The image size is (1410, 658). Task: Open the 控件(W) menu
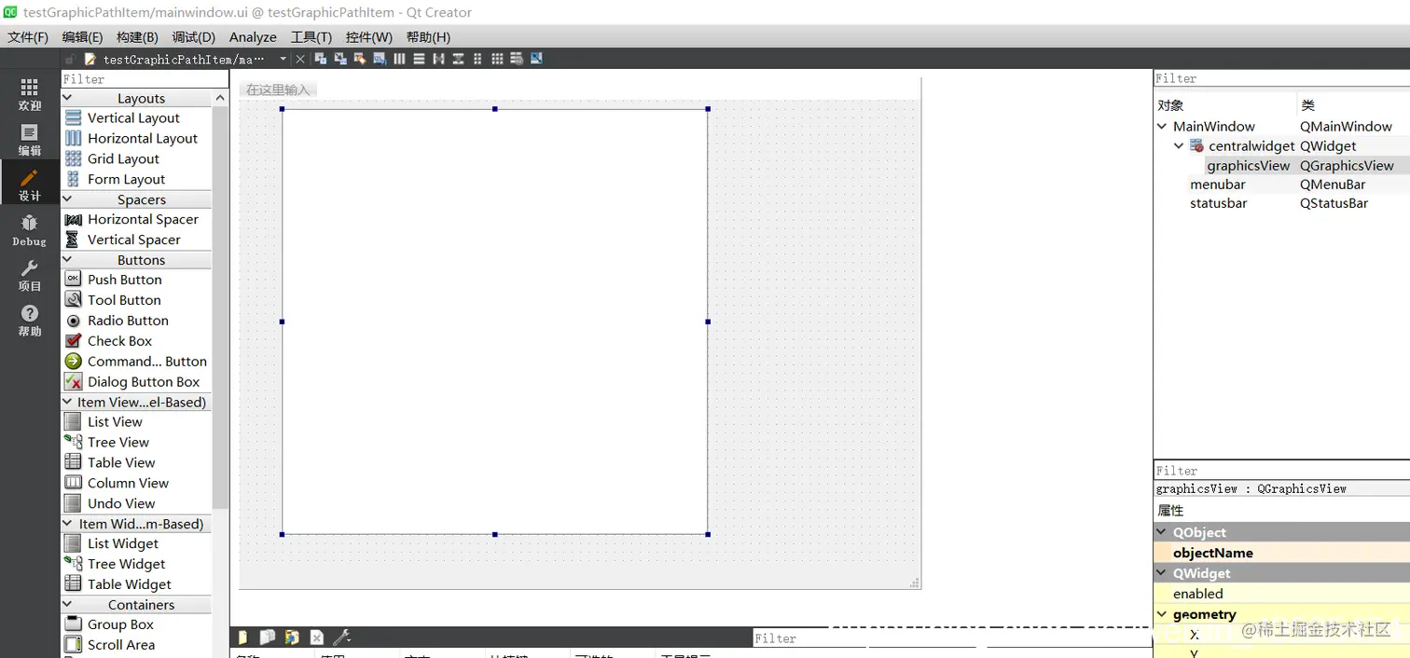[369, 37]
